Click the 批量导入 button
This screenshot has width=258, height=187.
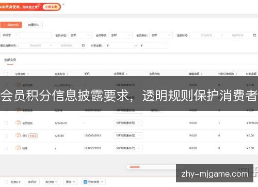[x=34, y=25]
